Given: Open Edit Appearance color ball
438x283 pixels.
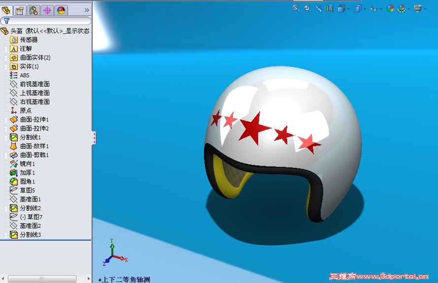Looking at the screenshot, I should click(x=390, y=9).
